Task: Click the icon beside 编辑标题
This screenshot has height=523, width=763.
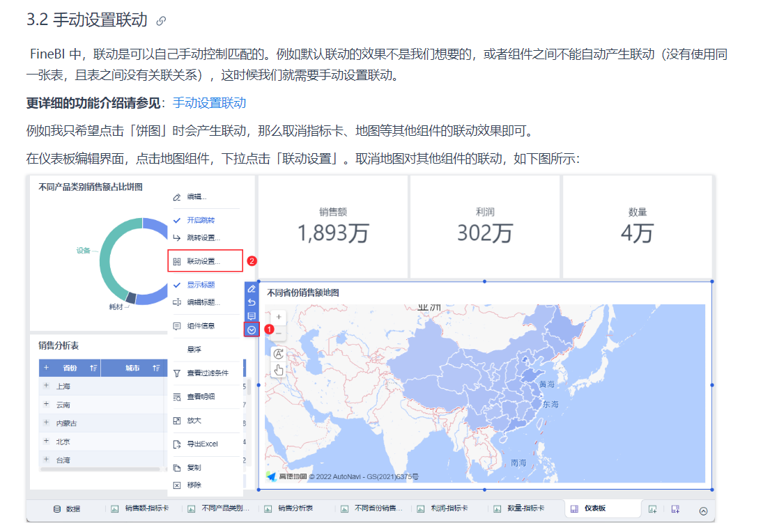Action: point(176,302)
